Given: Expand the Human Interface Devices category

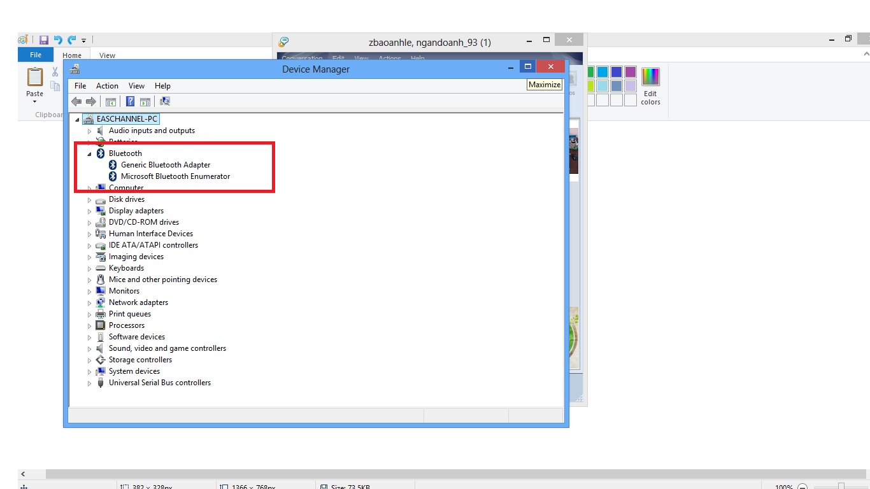Looking at the screenshot, I should tap(90, 234).
